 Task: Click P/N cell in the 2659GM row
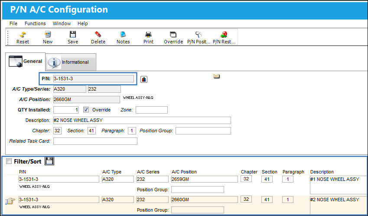coord(59,179)
